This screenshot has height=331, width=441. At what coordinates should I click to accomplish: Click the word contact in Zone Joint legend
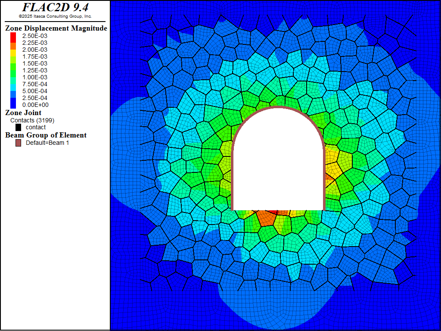[x=36, y=127]
